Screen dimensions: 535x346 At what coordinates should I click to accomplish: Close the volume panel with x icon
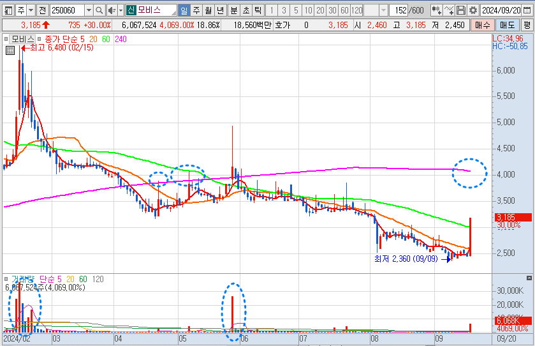[x=529, y=278]
